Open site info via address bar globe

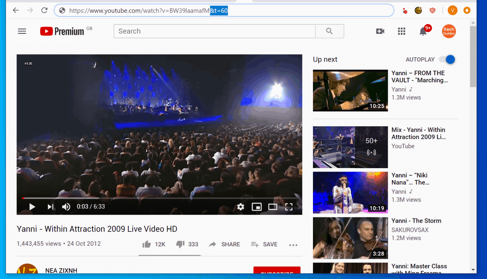62,10
